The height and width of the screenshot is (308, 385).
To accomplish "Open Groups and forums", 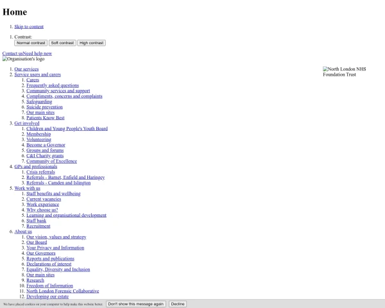I will 45,150.
